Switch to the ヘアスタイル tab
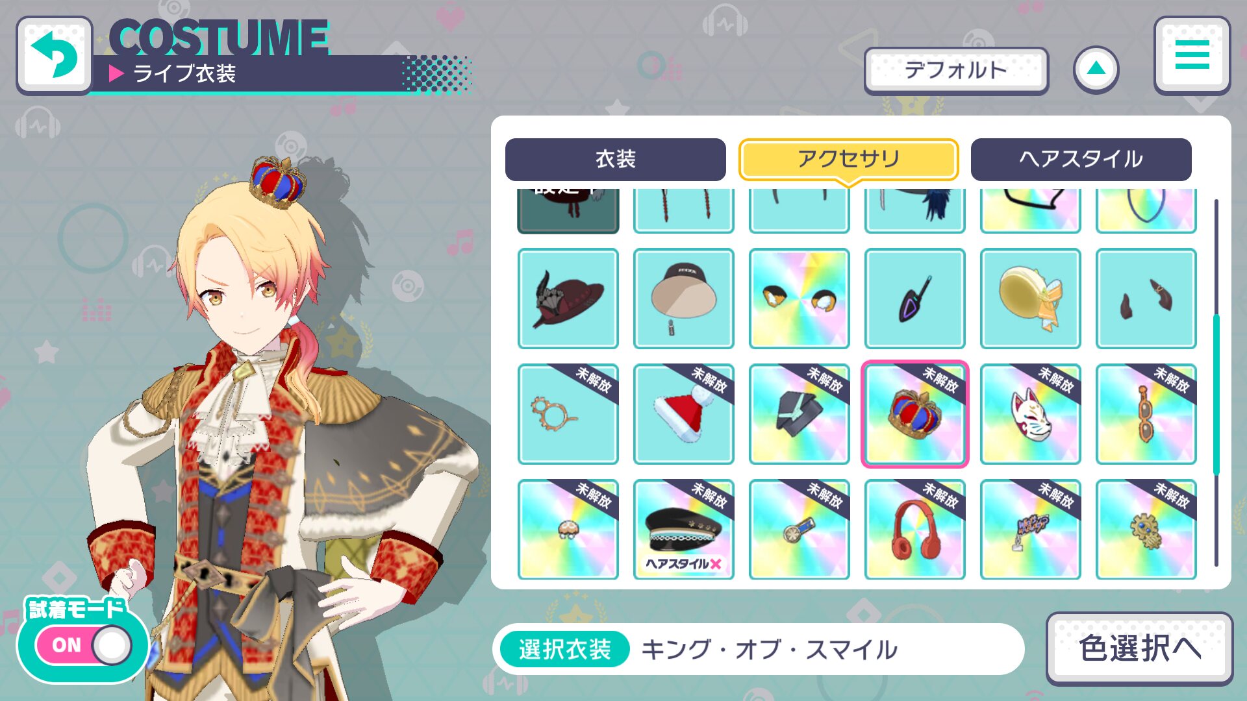The height and width of the screenshot is (701, 1247). [x=1081, y=159]
